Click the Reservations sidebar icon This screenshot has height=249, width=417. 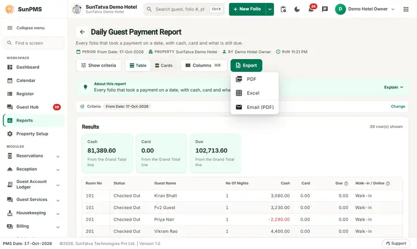[10, 156]
